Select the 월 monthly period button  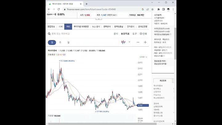click(68, 42)
